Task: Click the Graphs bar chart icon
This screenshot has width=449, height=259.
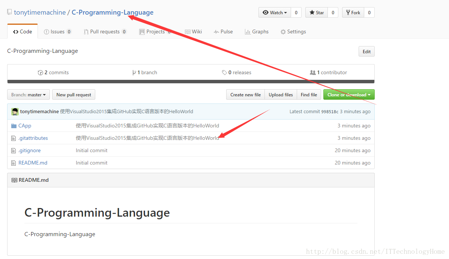Action: point(248,32)
